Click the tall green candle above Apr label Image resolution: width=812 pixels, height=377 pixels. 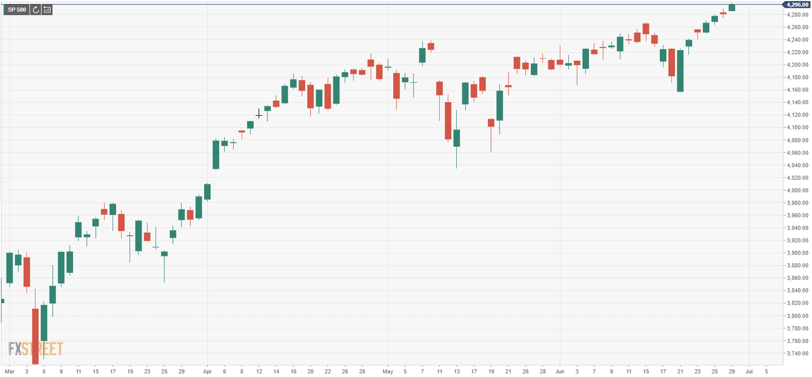pos(216,154)
